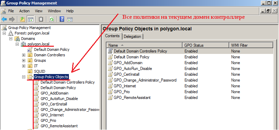The height and width of the screenshot is (130, 279).
Task: Switch to the Contents tab
Action: [x=112, y=36]
